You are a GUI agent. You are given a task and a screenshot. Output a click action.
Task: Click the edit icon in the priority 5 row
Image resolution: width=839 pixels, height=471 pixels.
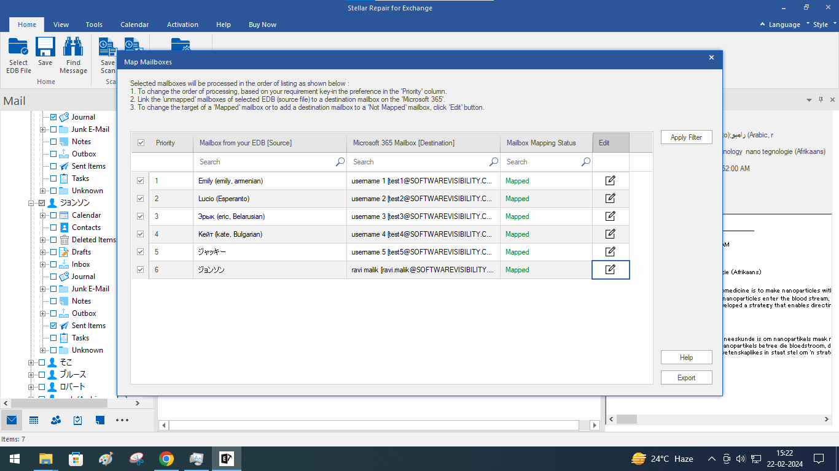pos(611,252)
